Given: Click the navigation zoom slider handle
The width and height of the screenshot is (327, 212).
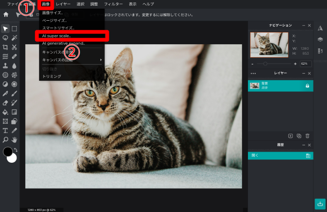Looking at the screenshot, I should pos(265,64).
